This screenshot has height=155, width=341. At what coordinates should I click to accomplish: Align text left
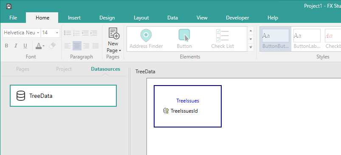(x=68, y=46)
